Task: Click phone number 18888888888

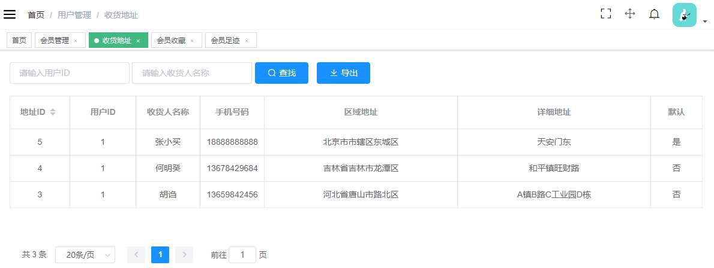Action: (x=232, y=142)
